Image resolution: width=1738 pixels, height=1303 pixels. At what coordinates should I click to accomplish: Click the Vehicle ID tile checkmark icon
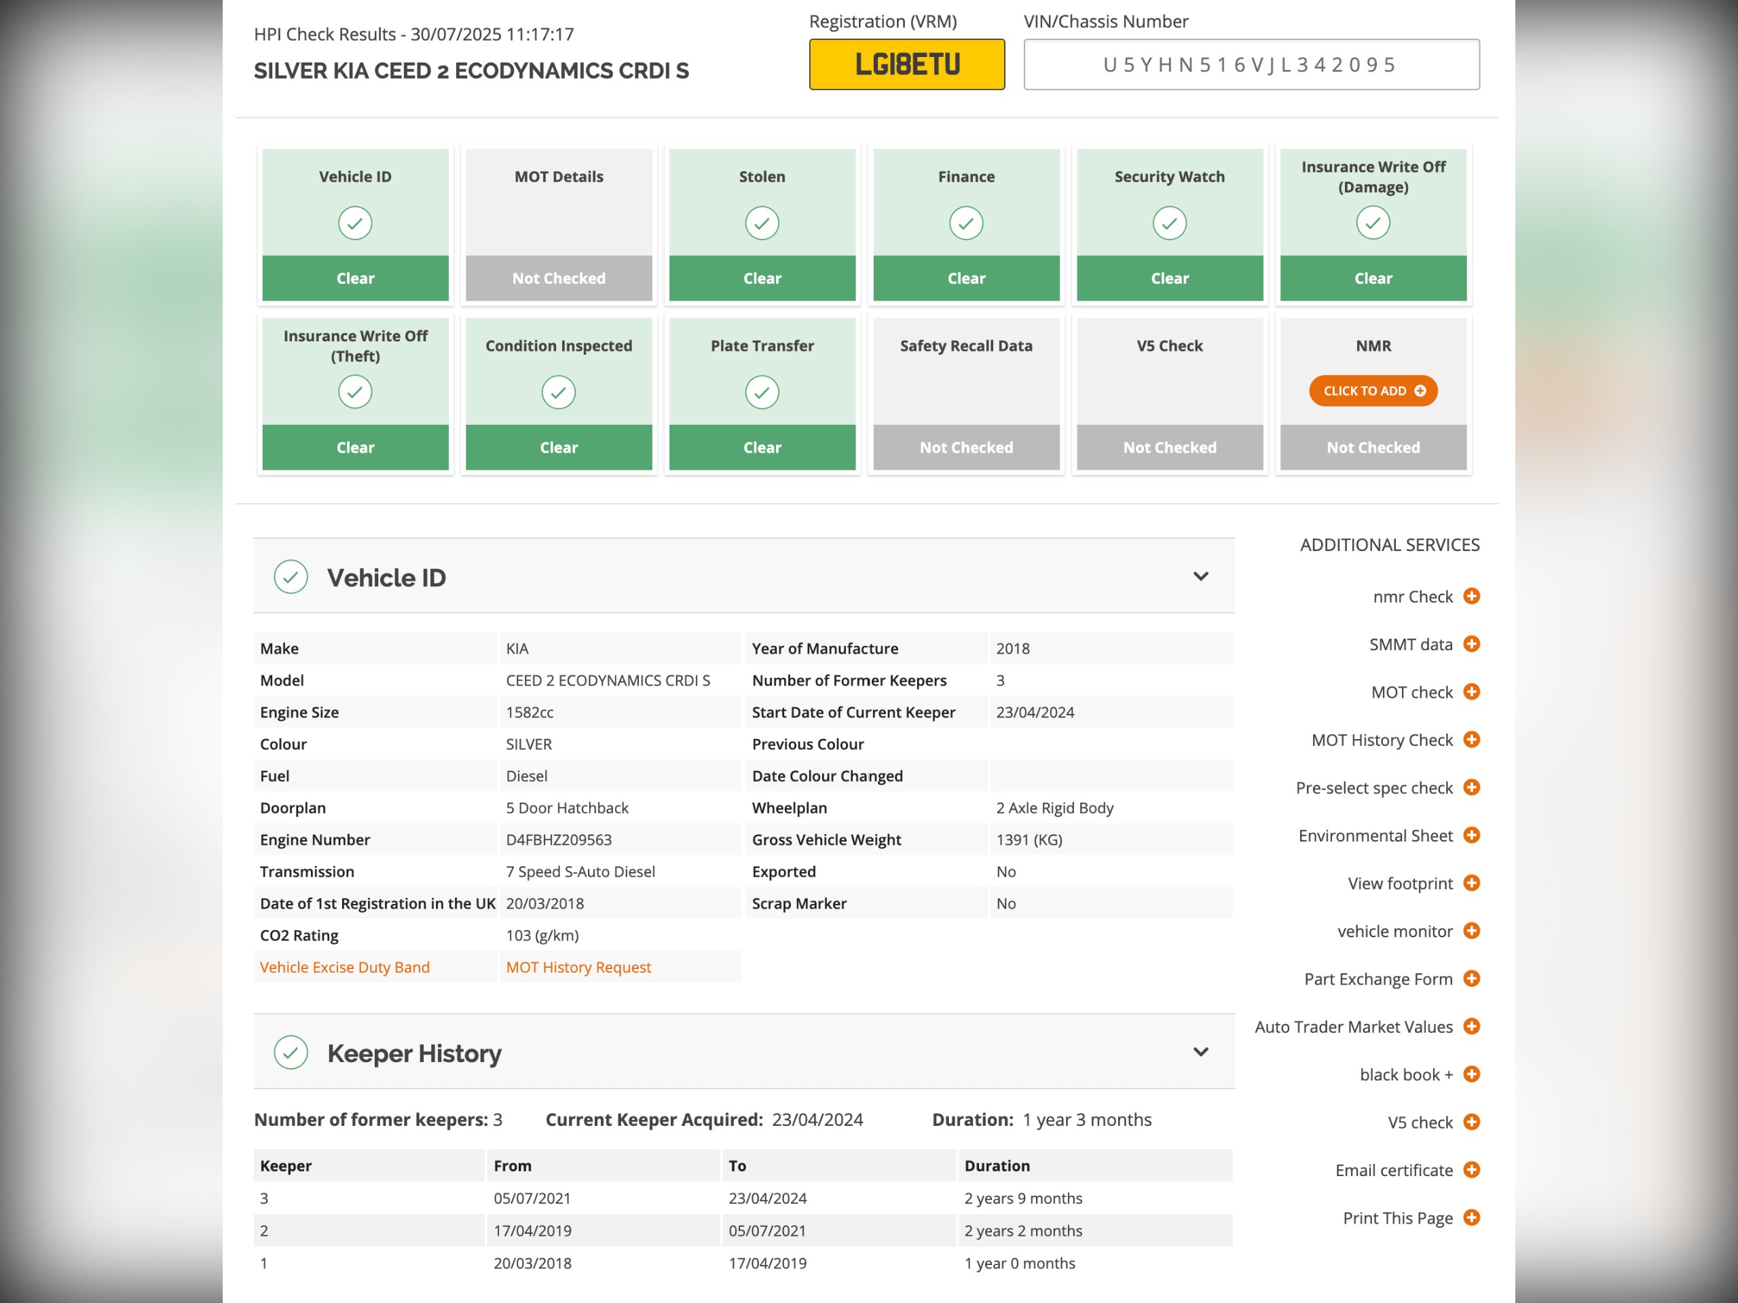point(355,223)
